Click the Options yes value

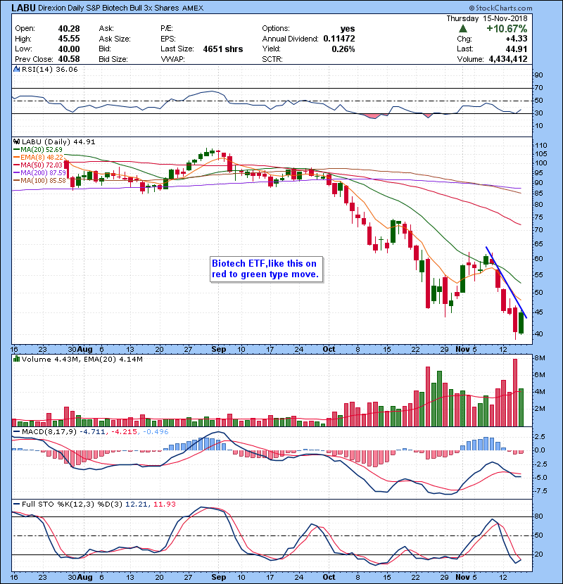point(347,29)
